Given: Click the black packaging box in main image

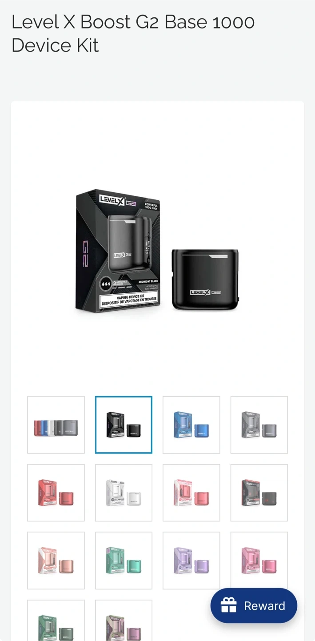Looking at the screenshot, I should pyautogui.click(x=118, y=251).
